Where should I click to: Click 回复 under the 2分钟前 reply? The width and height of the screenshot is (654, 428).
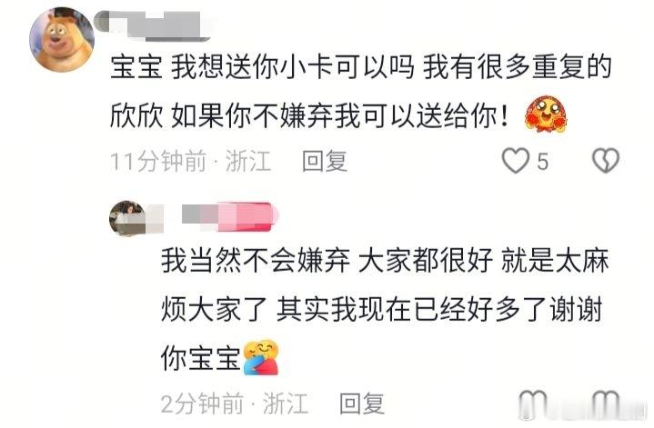[362, 403]
